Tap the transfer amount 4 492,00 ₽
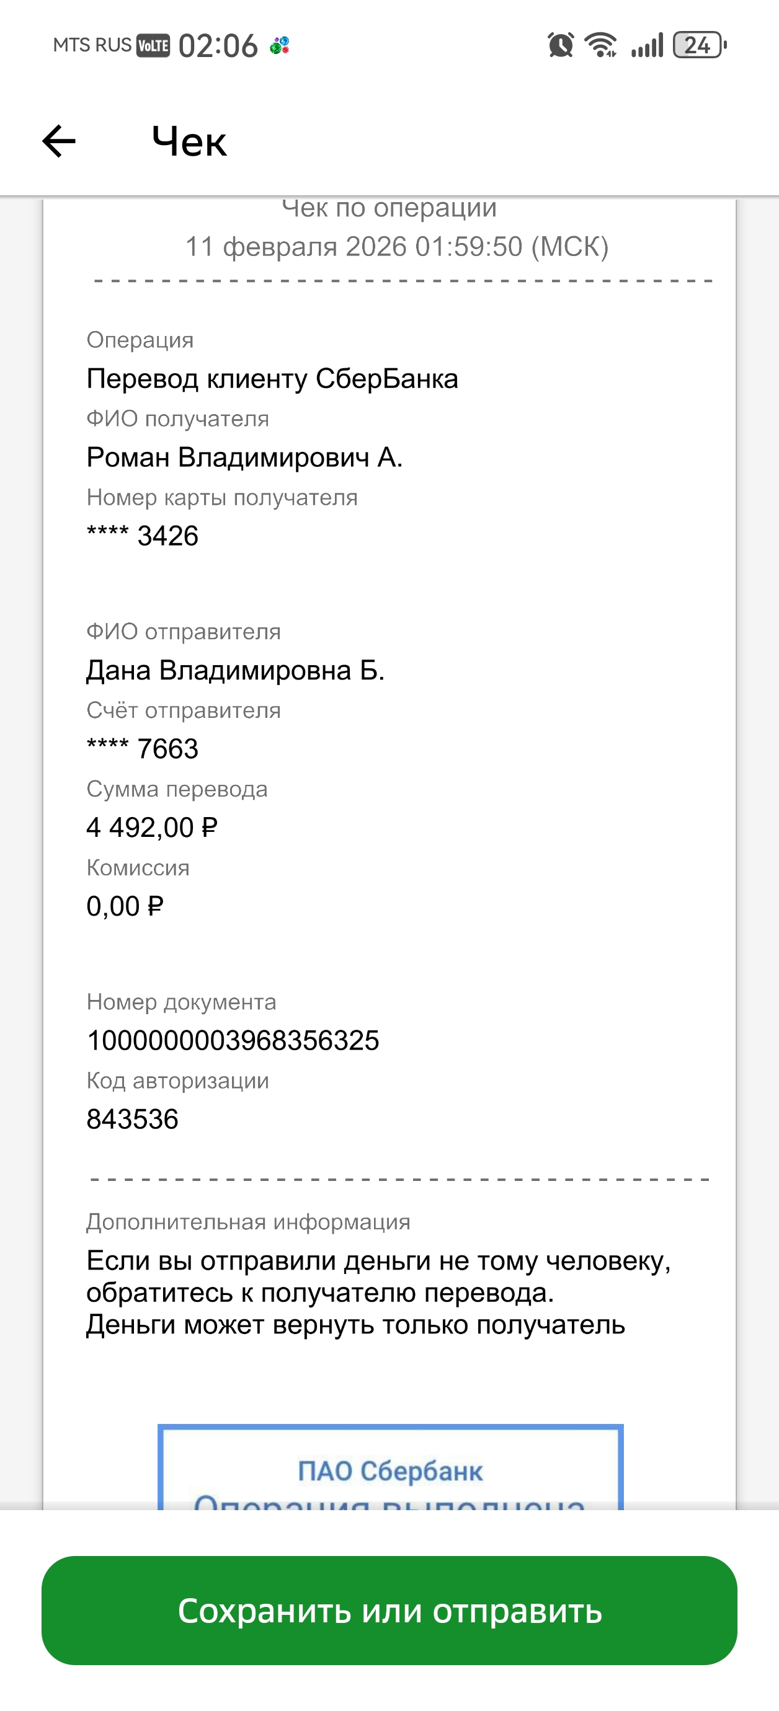 pyautogui.click(x=152, y=828)
